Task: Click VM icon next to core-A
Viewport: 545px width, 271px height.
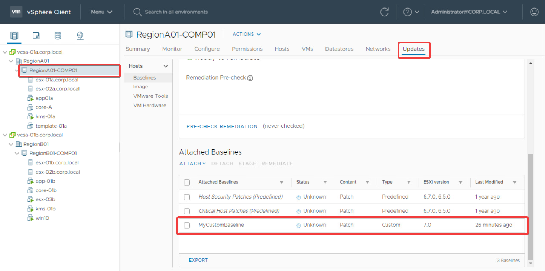Action: [x=30, y=107]
